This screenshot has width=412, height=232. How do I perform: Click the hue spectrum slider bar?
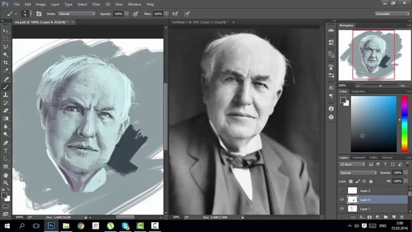pyautogui.click(x=405, y=124)
